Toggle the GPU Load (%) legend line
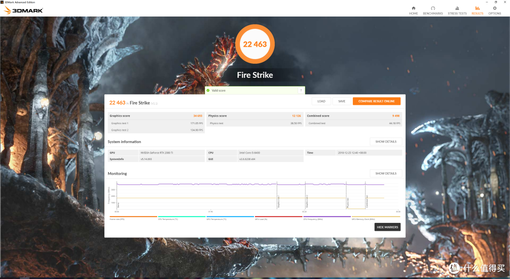Screen dimensions: 510x279 tap(279, 218)
